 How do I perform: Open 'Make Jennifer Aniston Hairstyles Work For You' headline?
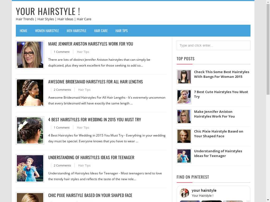(x=90, y=44)
